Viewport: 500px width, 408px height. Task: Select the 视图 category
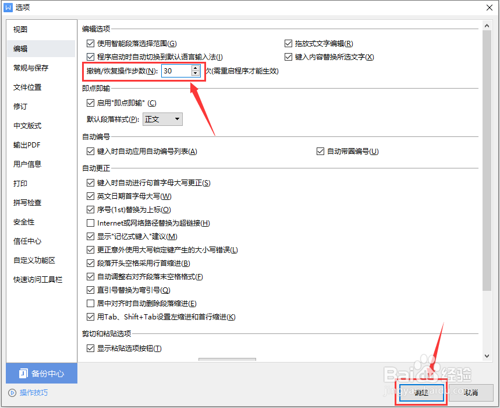click(41, 29)
